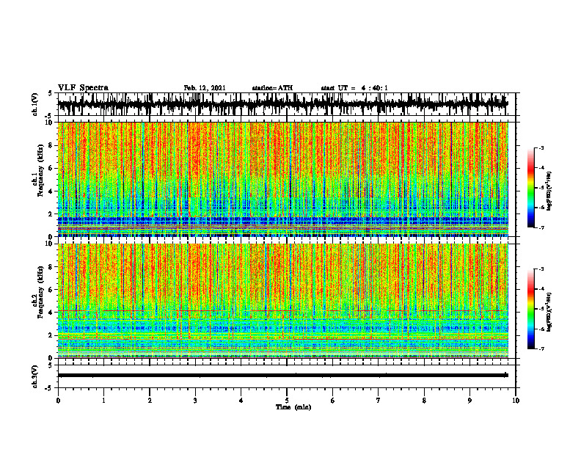Click the ch.3 flat voltage trace
Screen dimensions: 581x449
click(x=282, y=376)
